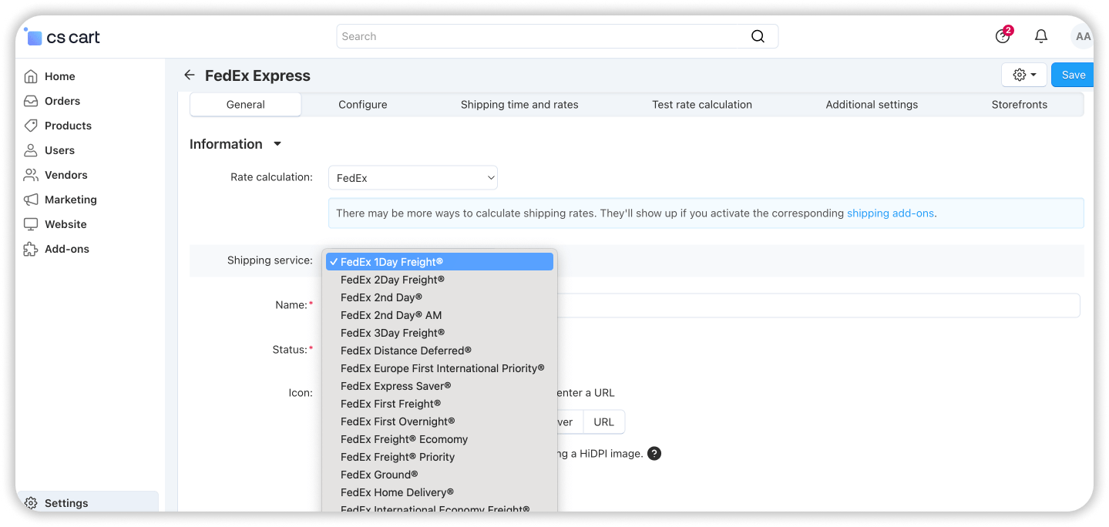Go to Shipping time and rates tab
Screen dimensions: 1109x527
pyautogui.click(x=519, y=105)
